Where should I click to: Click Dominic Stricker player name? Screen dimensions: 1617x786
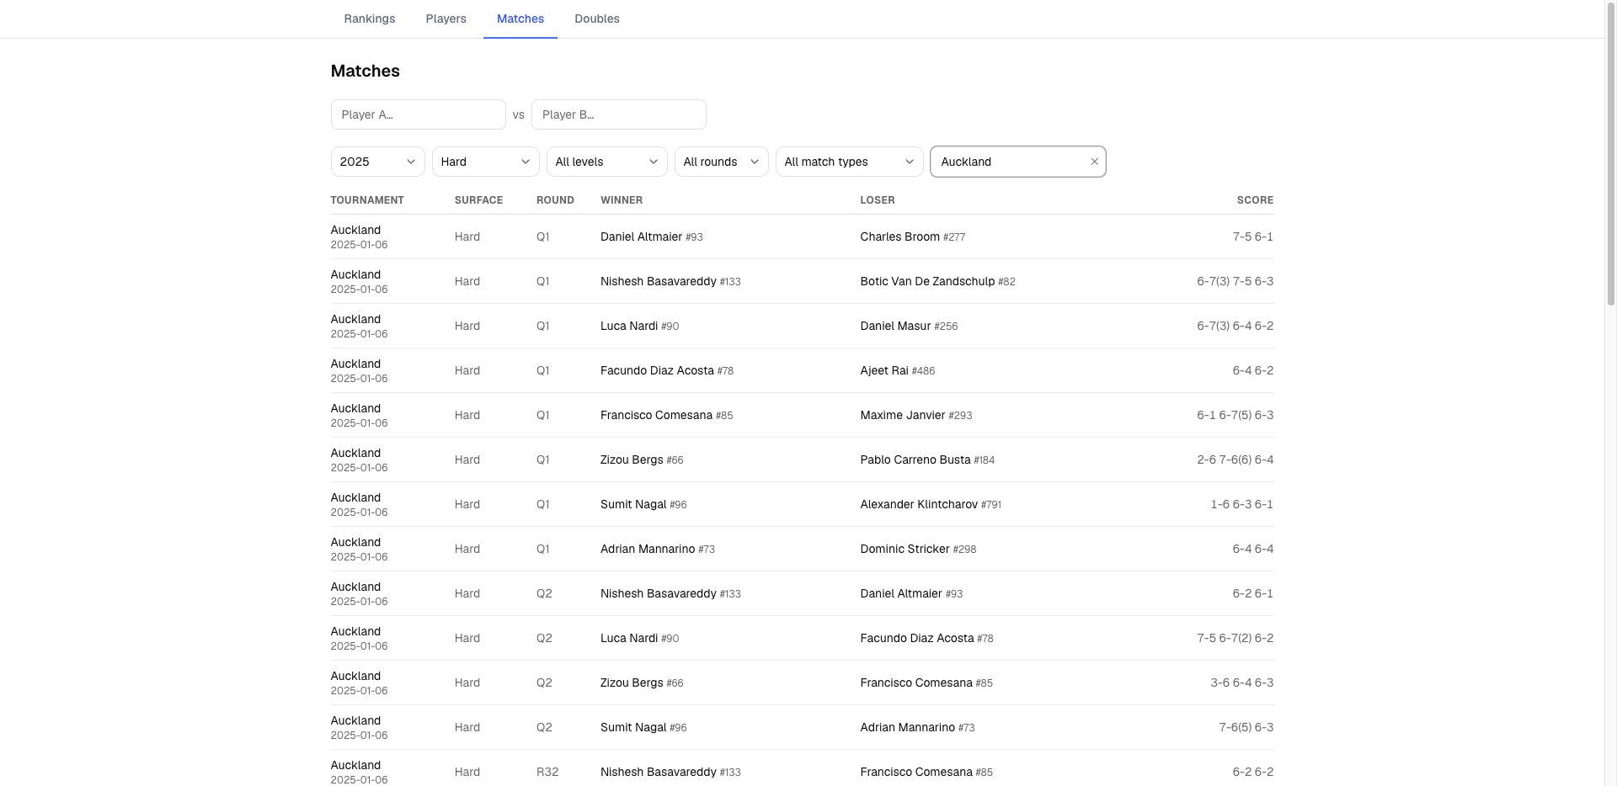905,549
